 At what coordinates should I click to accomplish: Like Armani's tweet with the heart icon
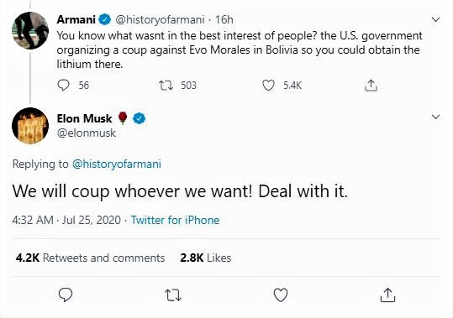[268, 86]
